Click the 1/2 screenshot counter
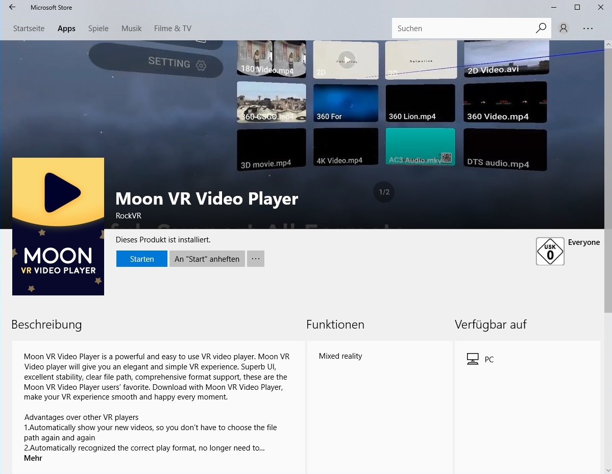Screen dimensions: 612x474 click(x=384, y=192)
